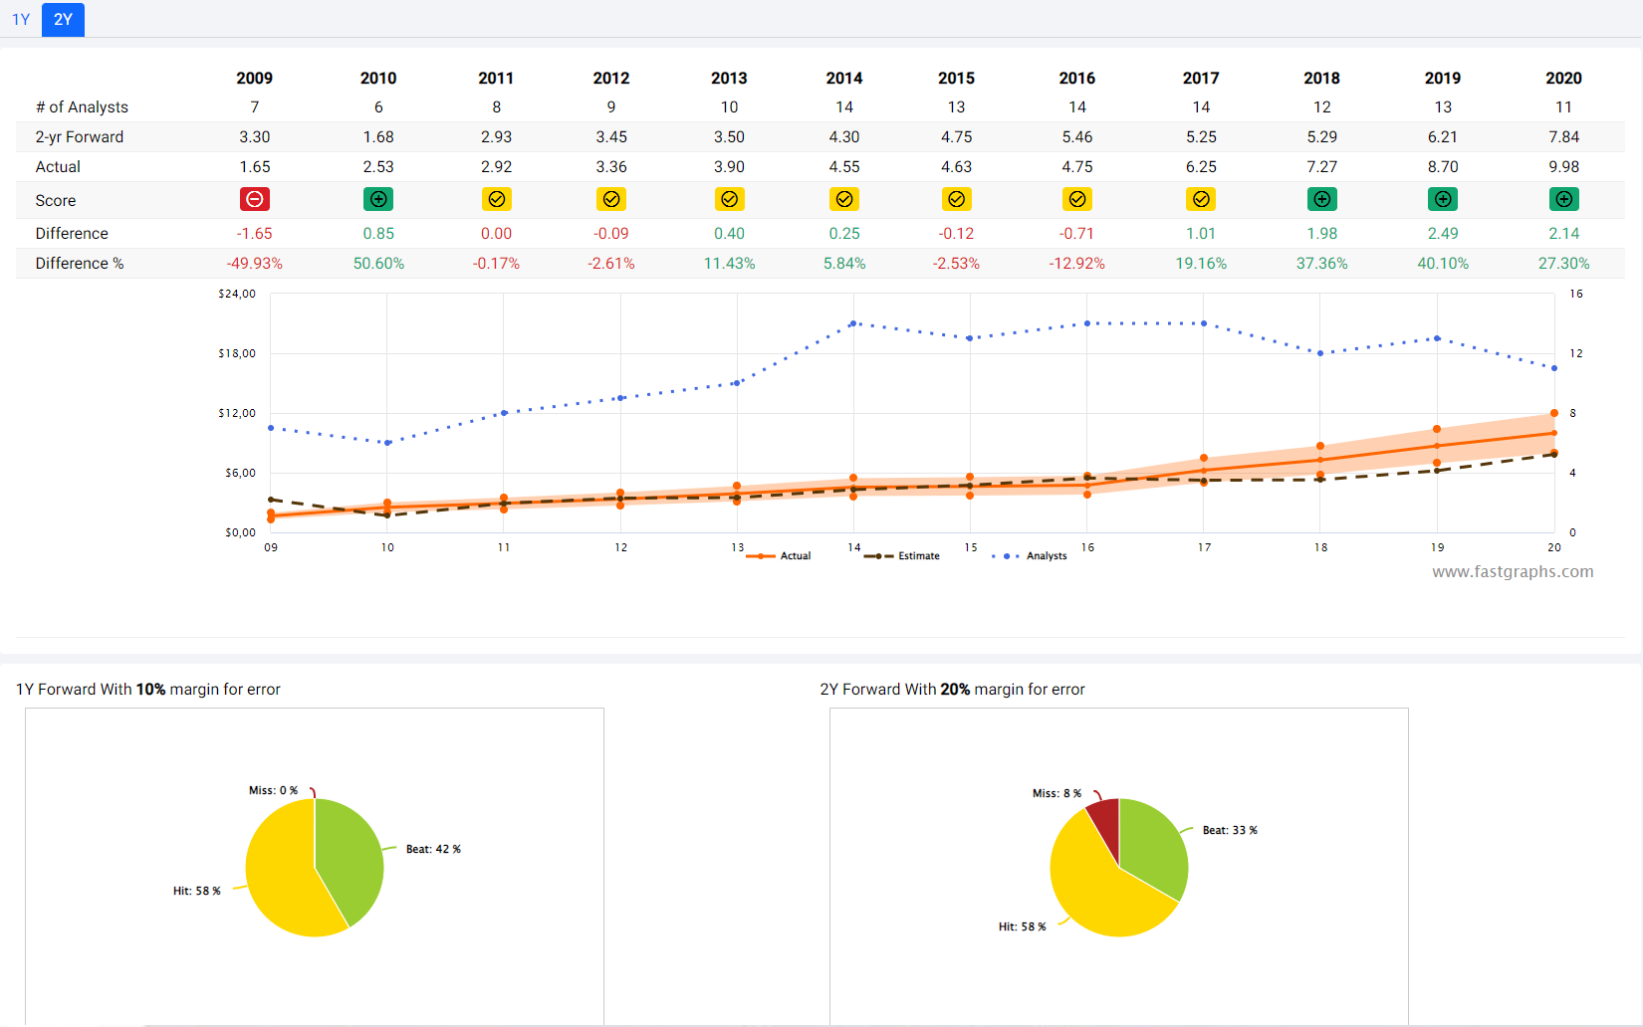Screen dimensions: 1643x1027
Task: Select the 2Y tab
Action: coord(63,20)
